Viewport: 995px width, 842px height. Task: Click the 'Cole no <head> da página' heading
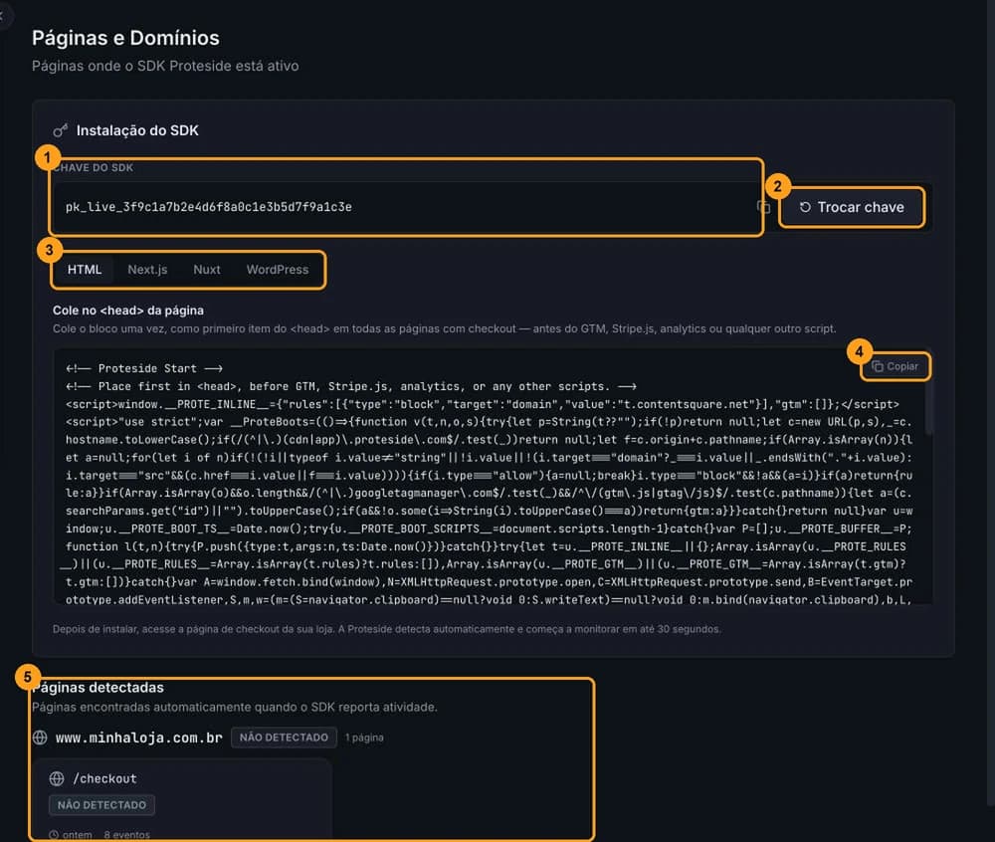pyautogui.click(x=128, y=311)
